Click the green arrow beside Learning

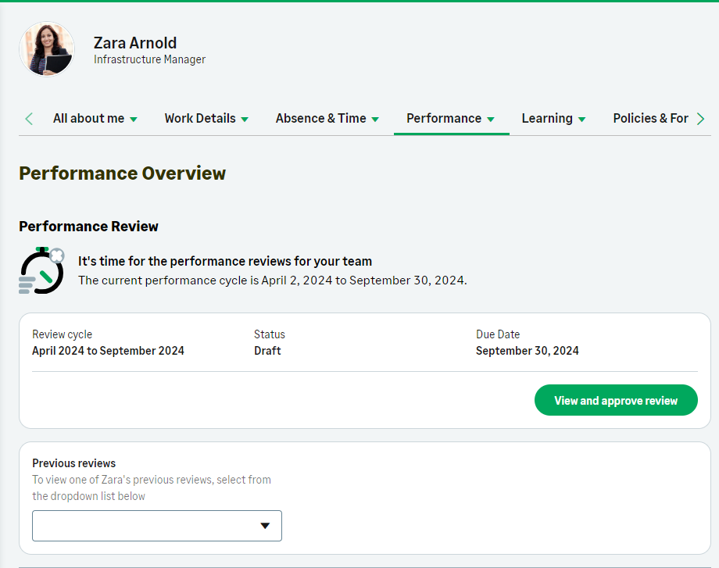581,120
